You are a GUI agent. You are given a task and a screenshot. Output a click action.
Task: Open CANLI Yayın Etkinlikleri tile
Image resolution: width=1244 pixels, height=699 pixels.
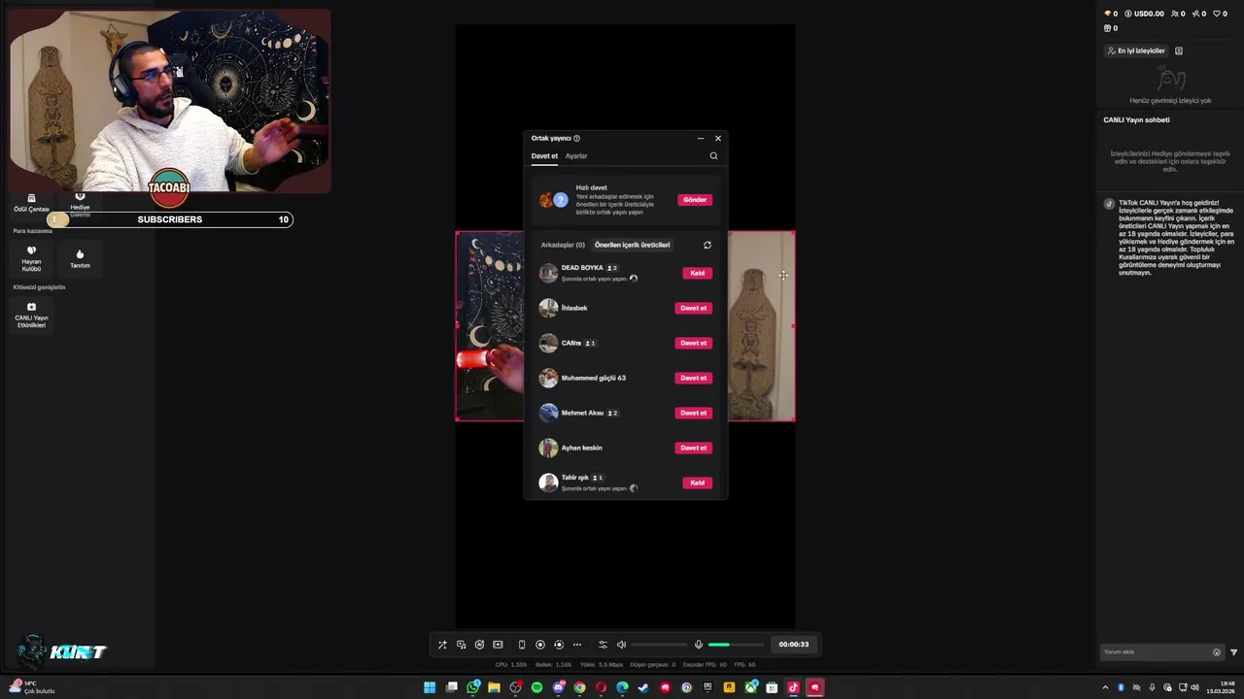click(31, 315)
